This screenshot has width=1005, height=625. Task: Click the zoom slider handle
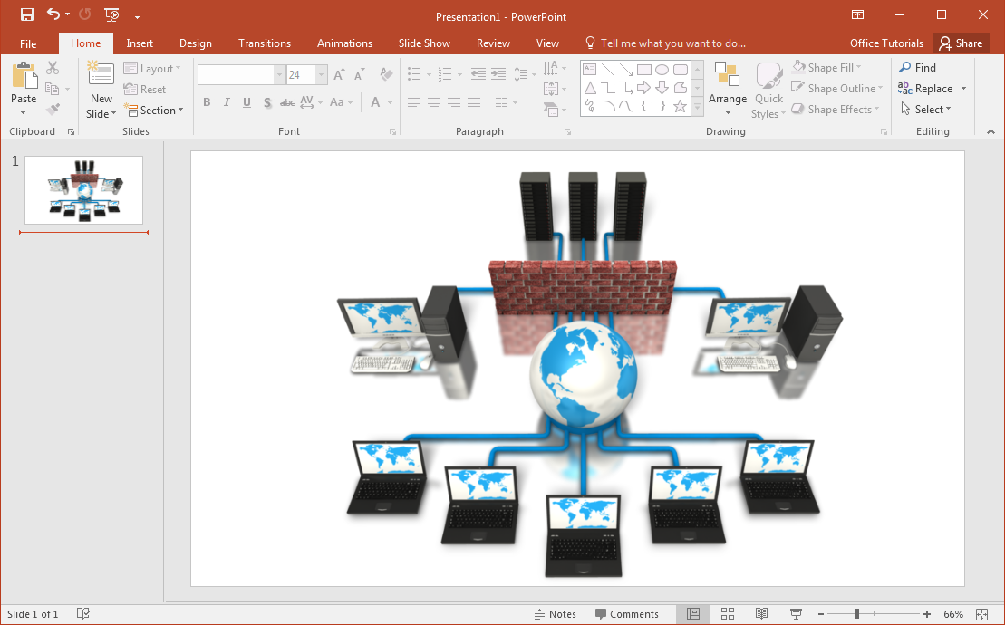pyautogui.click(x=857, y=614)
